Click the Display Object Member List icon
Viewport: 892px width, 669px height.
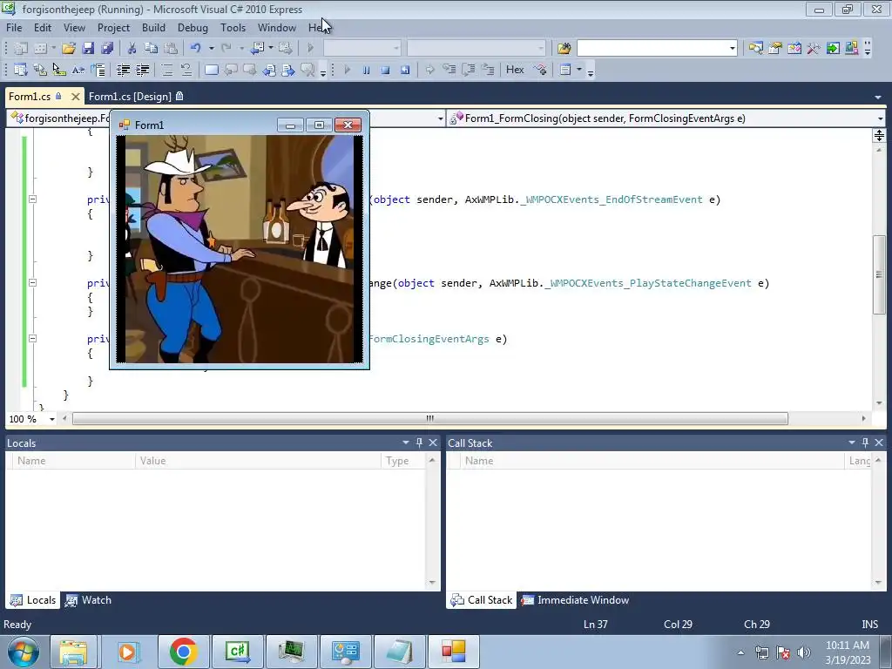click(21, 70)
